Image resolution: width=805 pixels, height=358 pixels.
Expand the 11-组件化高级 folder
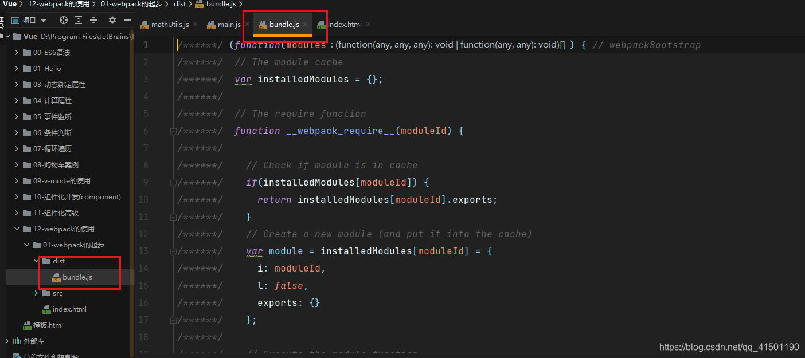tap(17, 213)
